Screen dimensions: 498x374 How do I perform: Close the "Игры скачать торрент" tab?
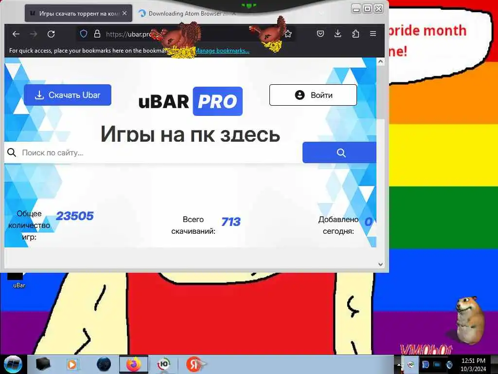(x=124, y=13)
